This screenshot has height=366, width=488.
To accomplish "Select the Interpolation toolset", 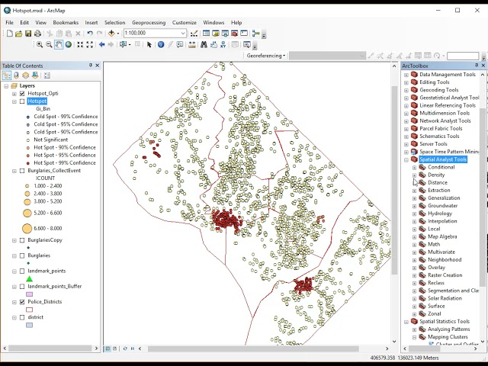I will tap(442, 221).
